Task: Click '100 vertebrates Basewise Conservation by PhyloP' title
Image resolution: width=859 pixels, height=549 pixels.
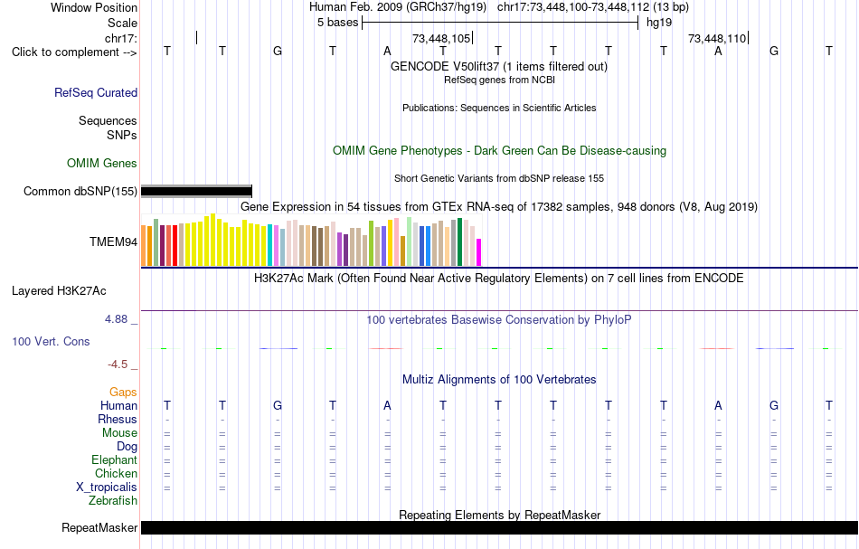Action: (x=499, y=319)
